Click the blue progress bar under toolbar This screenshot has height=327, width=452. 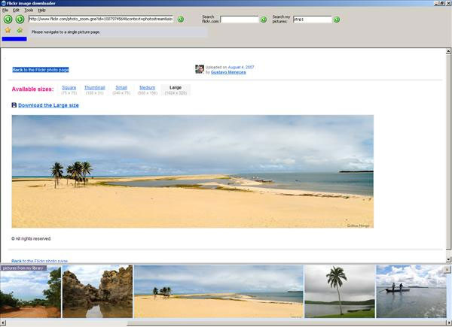14,39
